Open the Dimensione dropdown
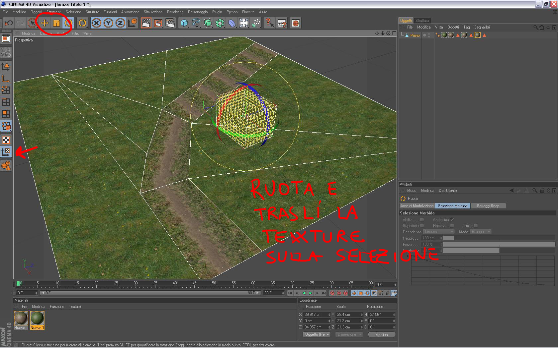558x348 pixels. (349, 334)
